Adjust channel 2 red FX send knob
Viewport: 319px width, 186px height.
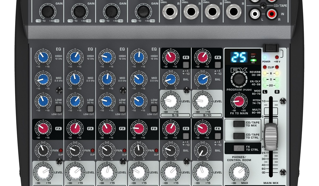(75, 128)
